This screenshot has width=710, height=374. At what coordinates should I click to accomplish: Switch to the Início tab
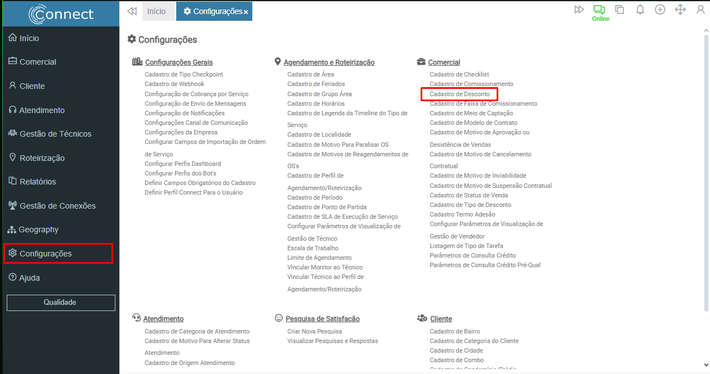157,11
